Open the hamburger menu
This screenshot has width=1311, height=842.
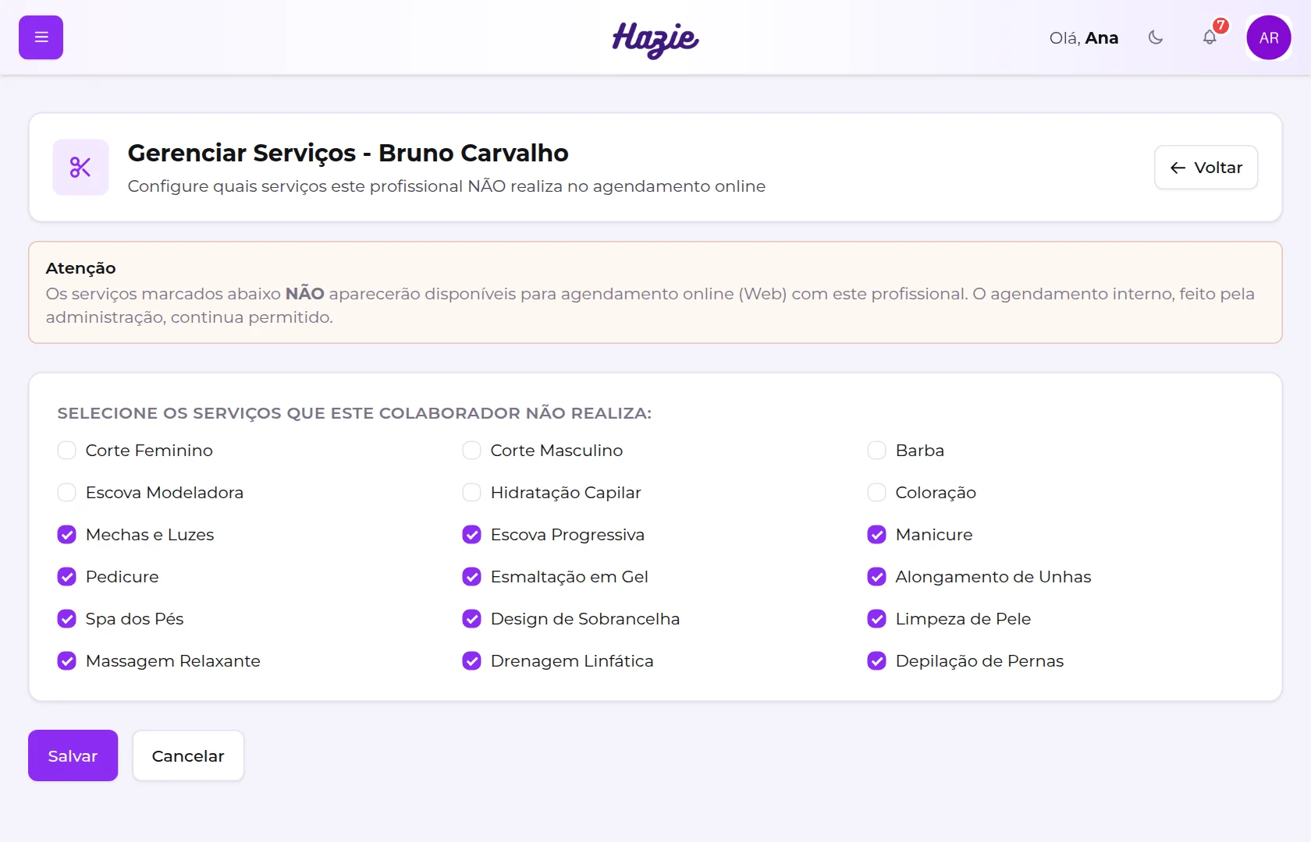pos(41,37)
